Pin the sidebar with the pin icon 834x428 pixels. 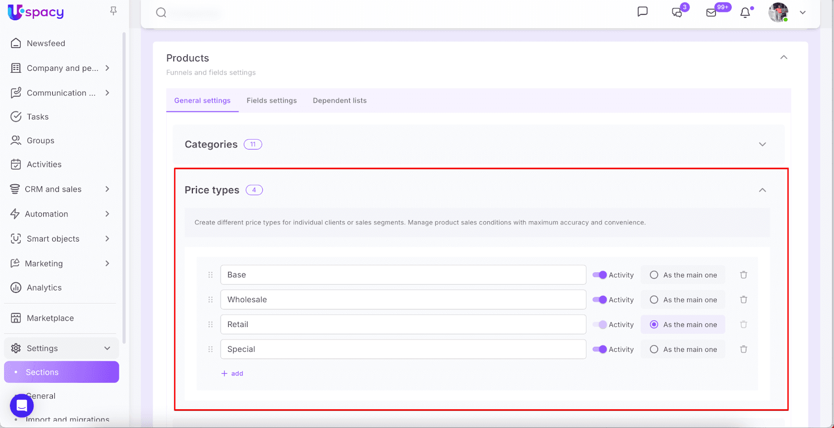point(113,11)
